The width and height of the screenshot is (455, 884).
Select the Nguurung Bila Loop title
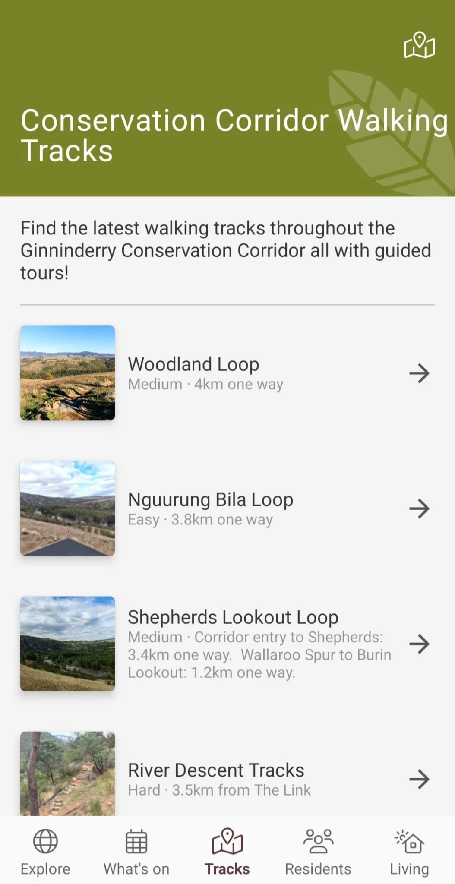click(x=211, y=500)
